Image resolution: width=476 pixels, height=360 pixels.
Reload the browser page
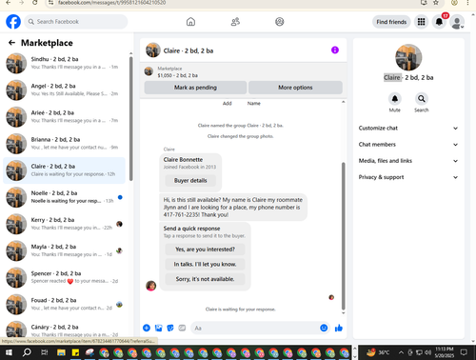(35, 3)
